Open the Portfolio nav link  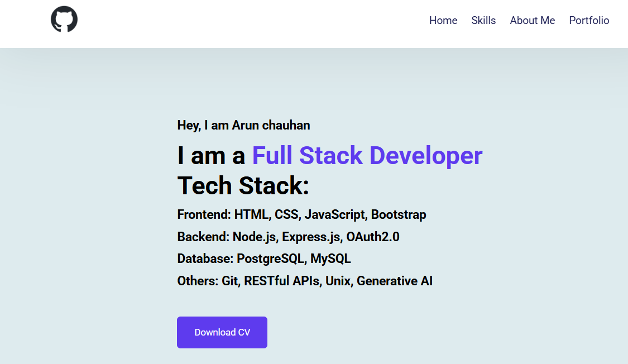[x=589, y=21]
